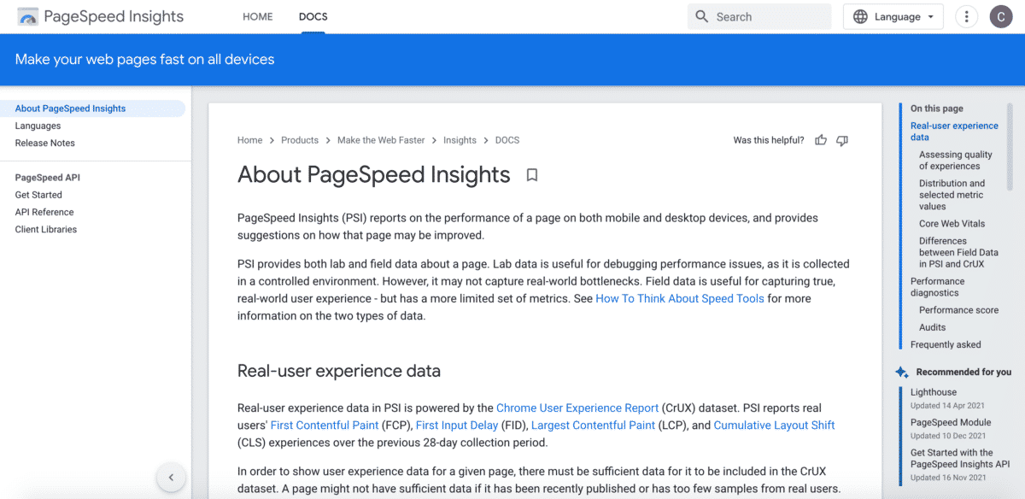Jump to Core Web Vitals section
This screenshot has width=1025, height=499.
click(952, 224)
